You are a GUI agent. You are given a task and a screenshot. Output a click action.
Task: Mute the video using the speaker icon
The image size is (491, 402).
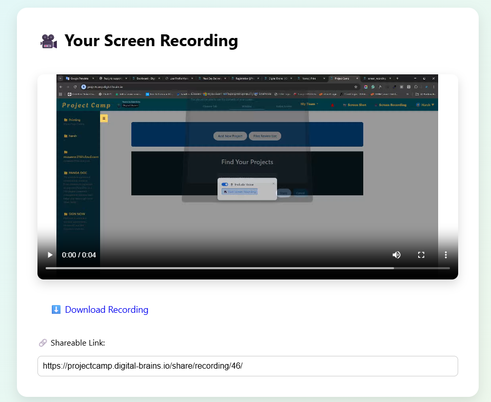(396, 255)
